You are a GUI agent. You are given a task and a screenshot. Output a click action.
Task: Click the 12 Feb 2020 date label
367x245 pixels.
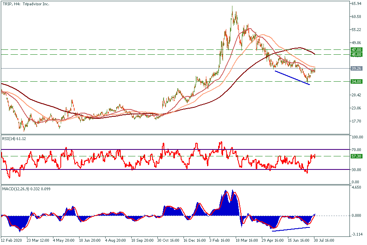(x=12, y=241)
